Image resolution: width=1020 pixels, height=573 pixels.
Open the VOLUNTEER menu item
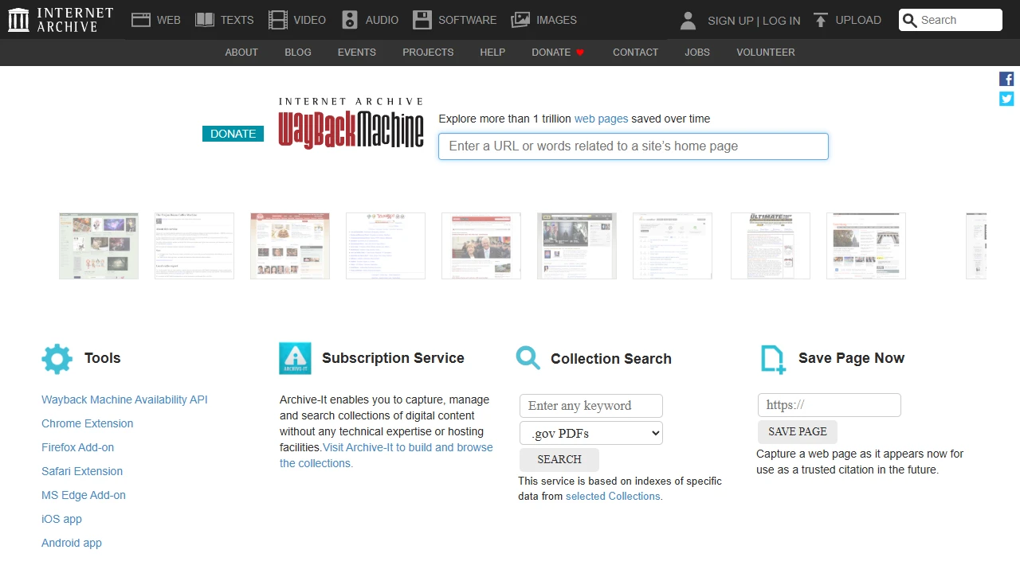tap(765, 53)
